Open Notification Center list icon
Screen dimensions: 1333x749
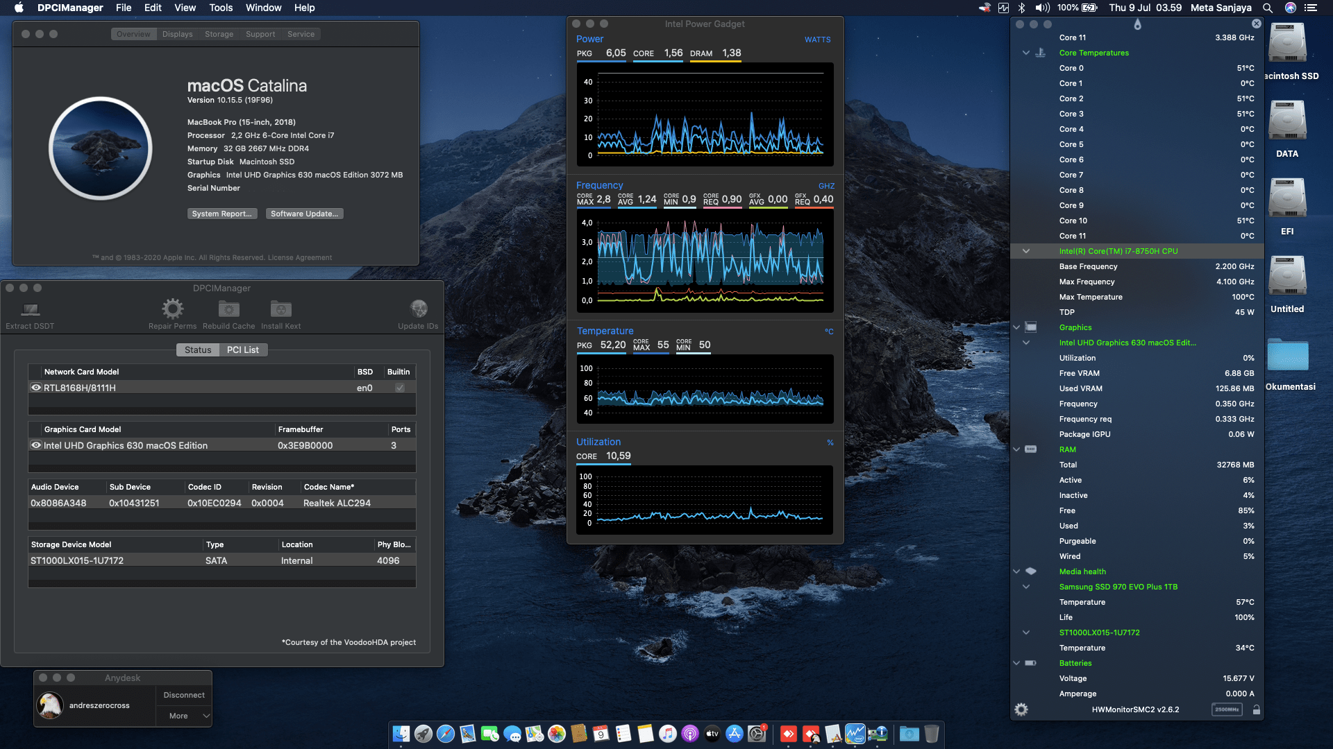pos(1311,8)
